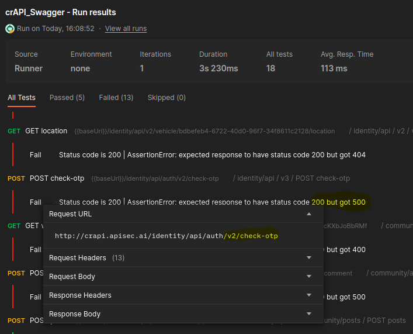Click the Runner source value
Screen dimensions: 413x334
29,68
